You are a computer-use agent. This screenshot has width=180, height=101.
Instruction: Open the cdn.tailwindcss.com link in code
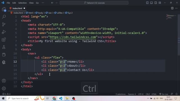[73, 37]
